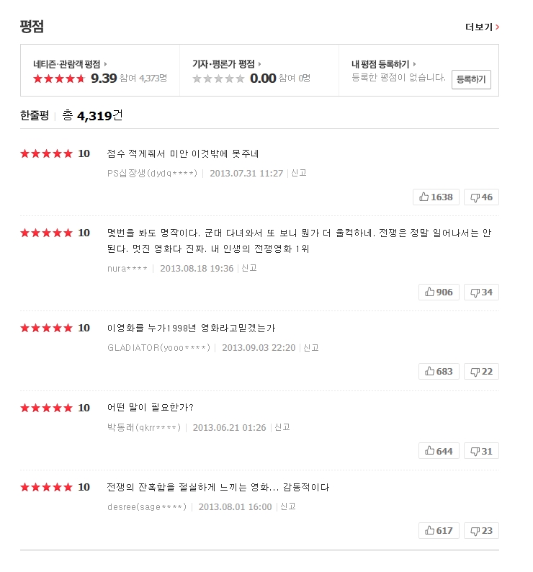
Task: Report the 박동래 review via 신고
Action: [282, 426]
